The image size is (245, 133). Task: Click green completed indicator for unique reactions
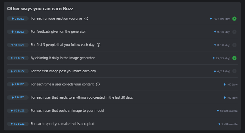pyautogui.click(x=234, y=19)
